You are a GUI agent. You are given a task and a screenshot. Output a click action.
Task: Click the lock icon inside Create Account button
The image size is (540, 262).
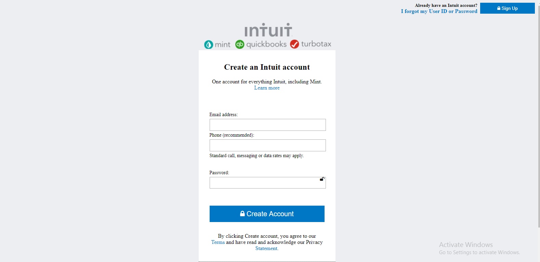[242, 213]
